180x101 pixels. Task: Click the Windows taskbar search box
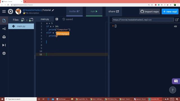[21, 99]
